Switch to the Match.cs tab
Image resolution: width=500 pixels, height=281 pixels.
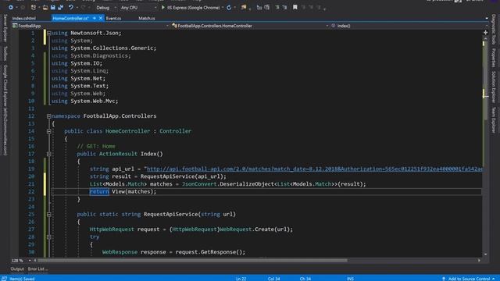pyautogui.click(x=147, y=18)
